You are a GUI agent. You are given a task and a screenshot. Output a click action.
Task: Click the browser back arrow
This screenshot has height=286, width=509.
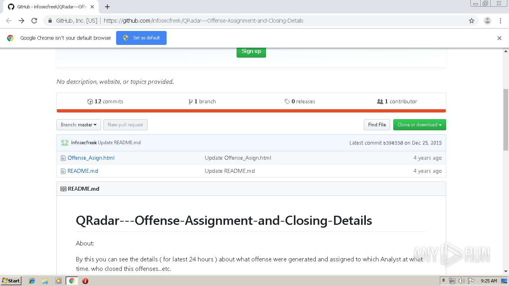coord(9,21)
